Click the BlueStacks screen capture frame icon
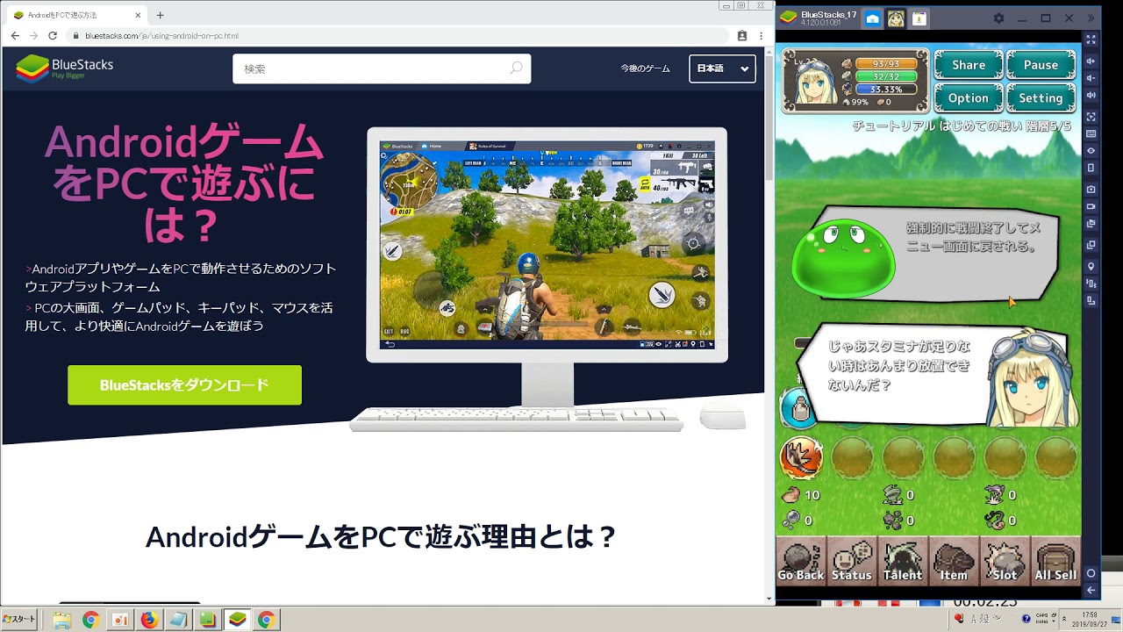The height and width of the screenshot is (632, 1123). pyautogui.click(x=1091, y=117)
